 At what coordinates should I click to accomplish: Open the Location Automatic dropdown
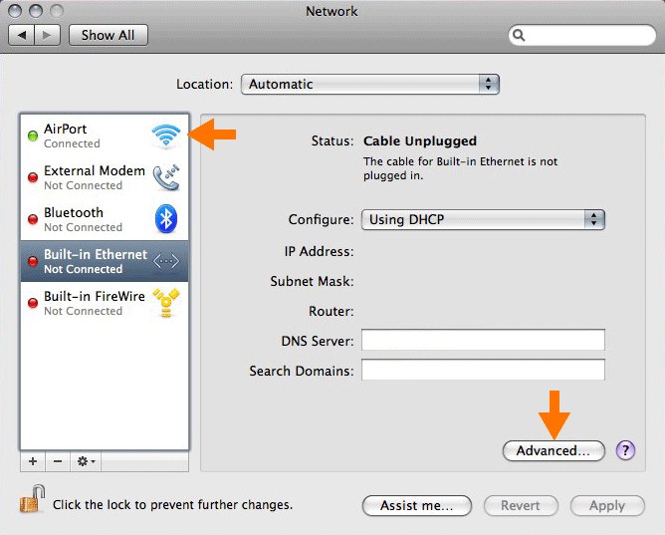[x=369, y=84]
